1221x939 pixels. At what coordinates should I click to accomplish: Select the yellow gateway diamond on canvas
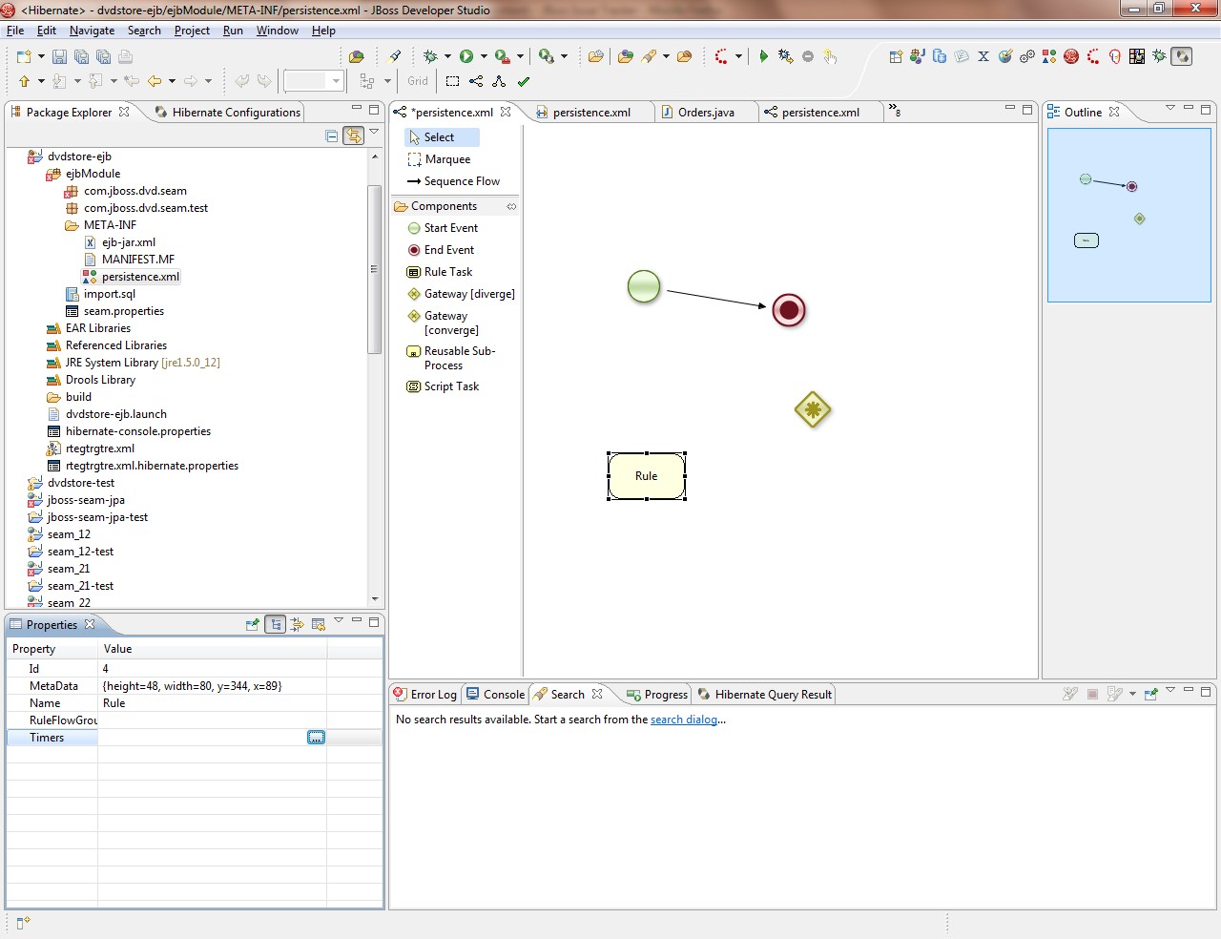pyautogui.click(x=813, y=410)
